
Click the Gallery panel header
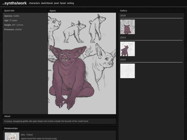tap(151, 11)
